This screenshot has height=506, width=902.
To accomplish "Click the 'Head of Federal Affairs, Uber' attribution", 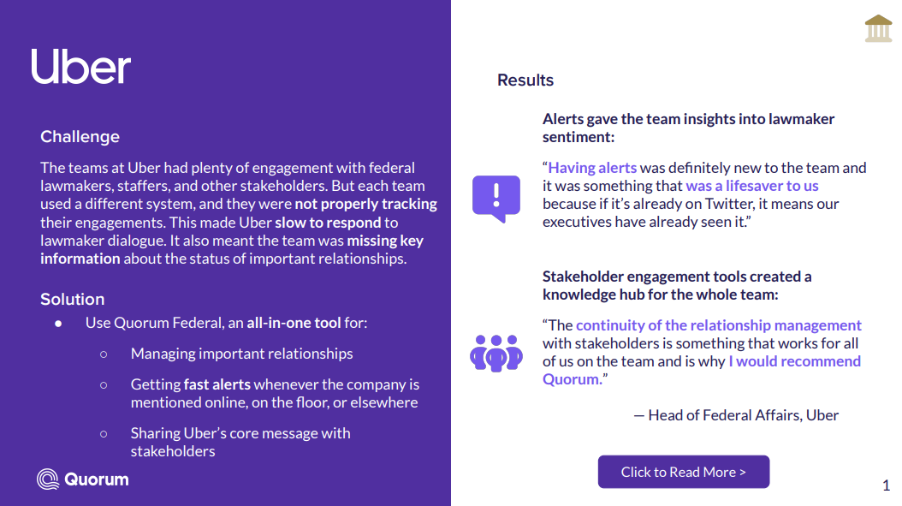I will [736, 415].
